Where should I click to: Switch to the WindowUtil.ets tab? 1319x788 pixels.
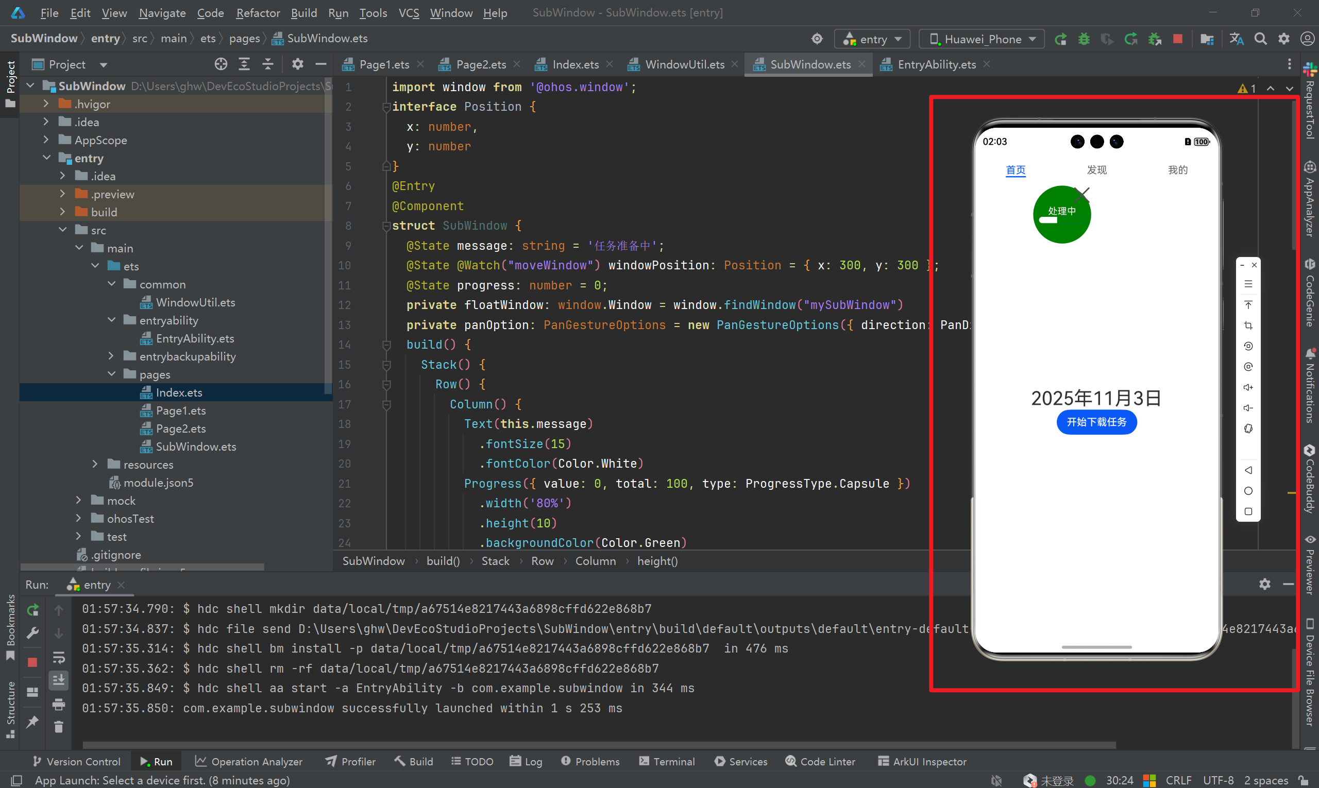point(684,64)
